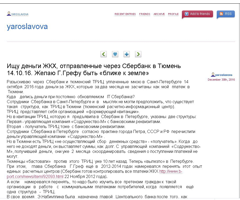Image resolution: width=240 pixels, height=200 pixels.
Task: Click the word 'могут.' in the paragraph
Action: [x=13, y=157]
